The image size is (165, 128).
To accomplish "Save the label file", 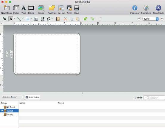I will [77, 10].
